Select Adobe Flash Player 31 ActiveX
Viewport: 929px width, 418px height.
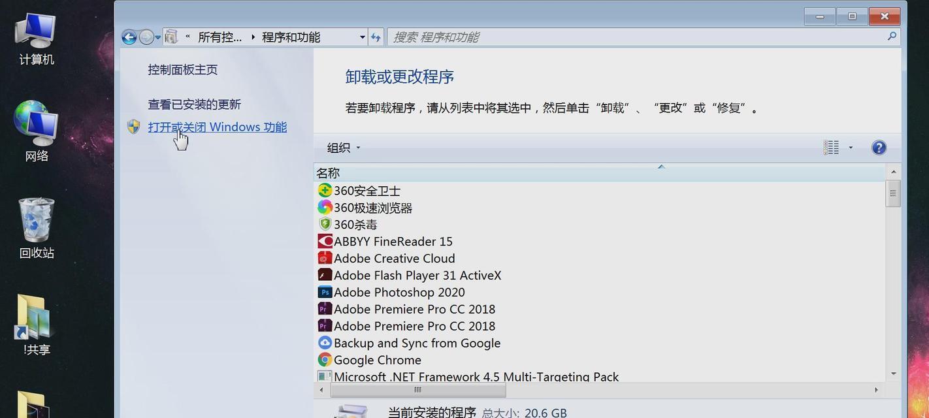point(417,276)
